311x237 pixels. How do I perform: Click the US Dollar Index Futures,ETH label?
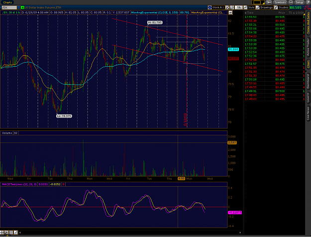tap(43, 7)
